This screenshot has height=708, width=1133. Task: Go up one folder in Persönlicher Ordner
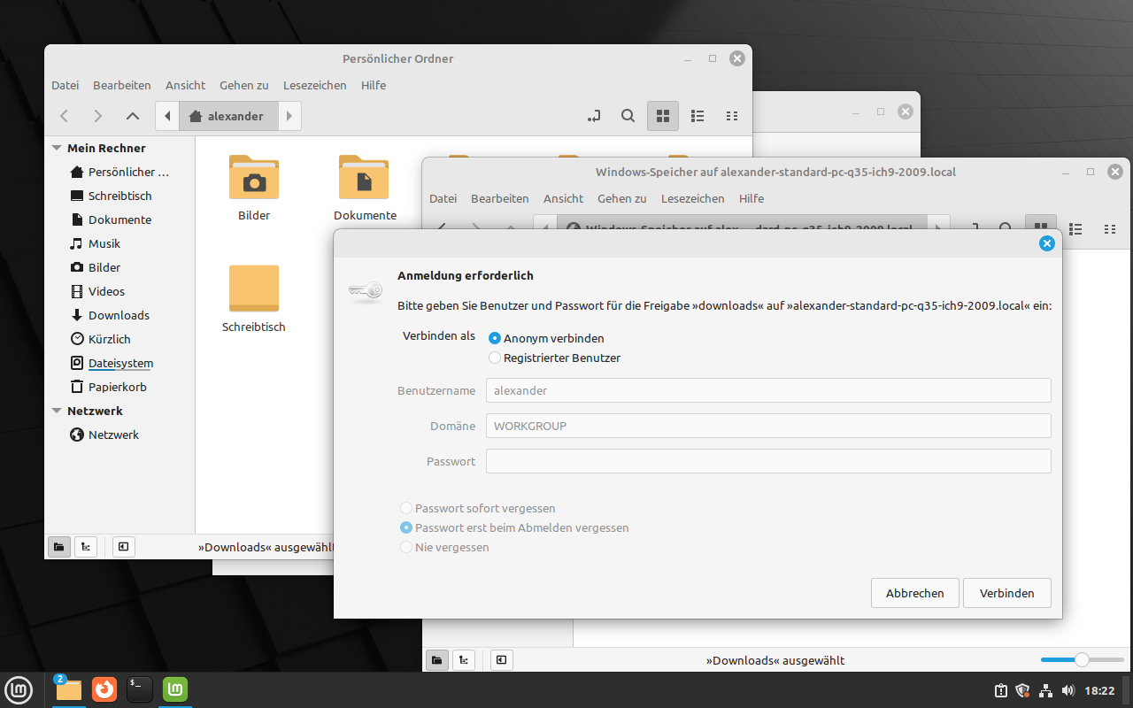133,116
